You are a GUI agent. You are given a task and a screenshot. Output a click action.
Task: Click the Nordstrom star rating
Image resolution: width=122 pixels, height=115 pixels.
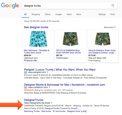pos(29,90)
